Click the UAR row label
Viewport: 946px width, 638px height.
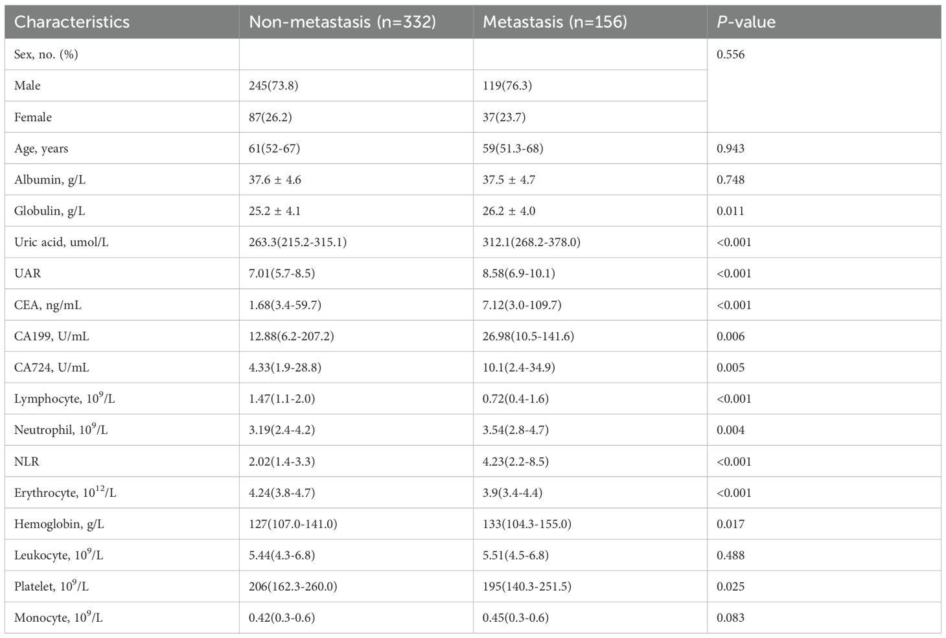(27, 273)
